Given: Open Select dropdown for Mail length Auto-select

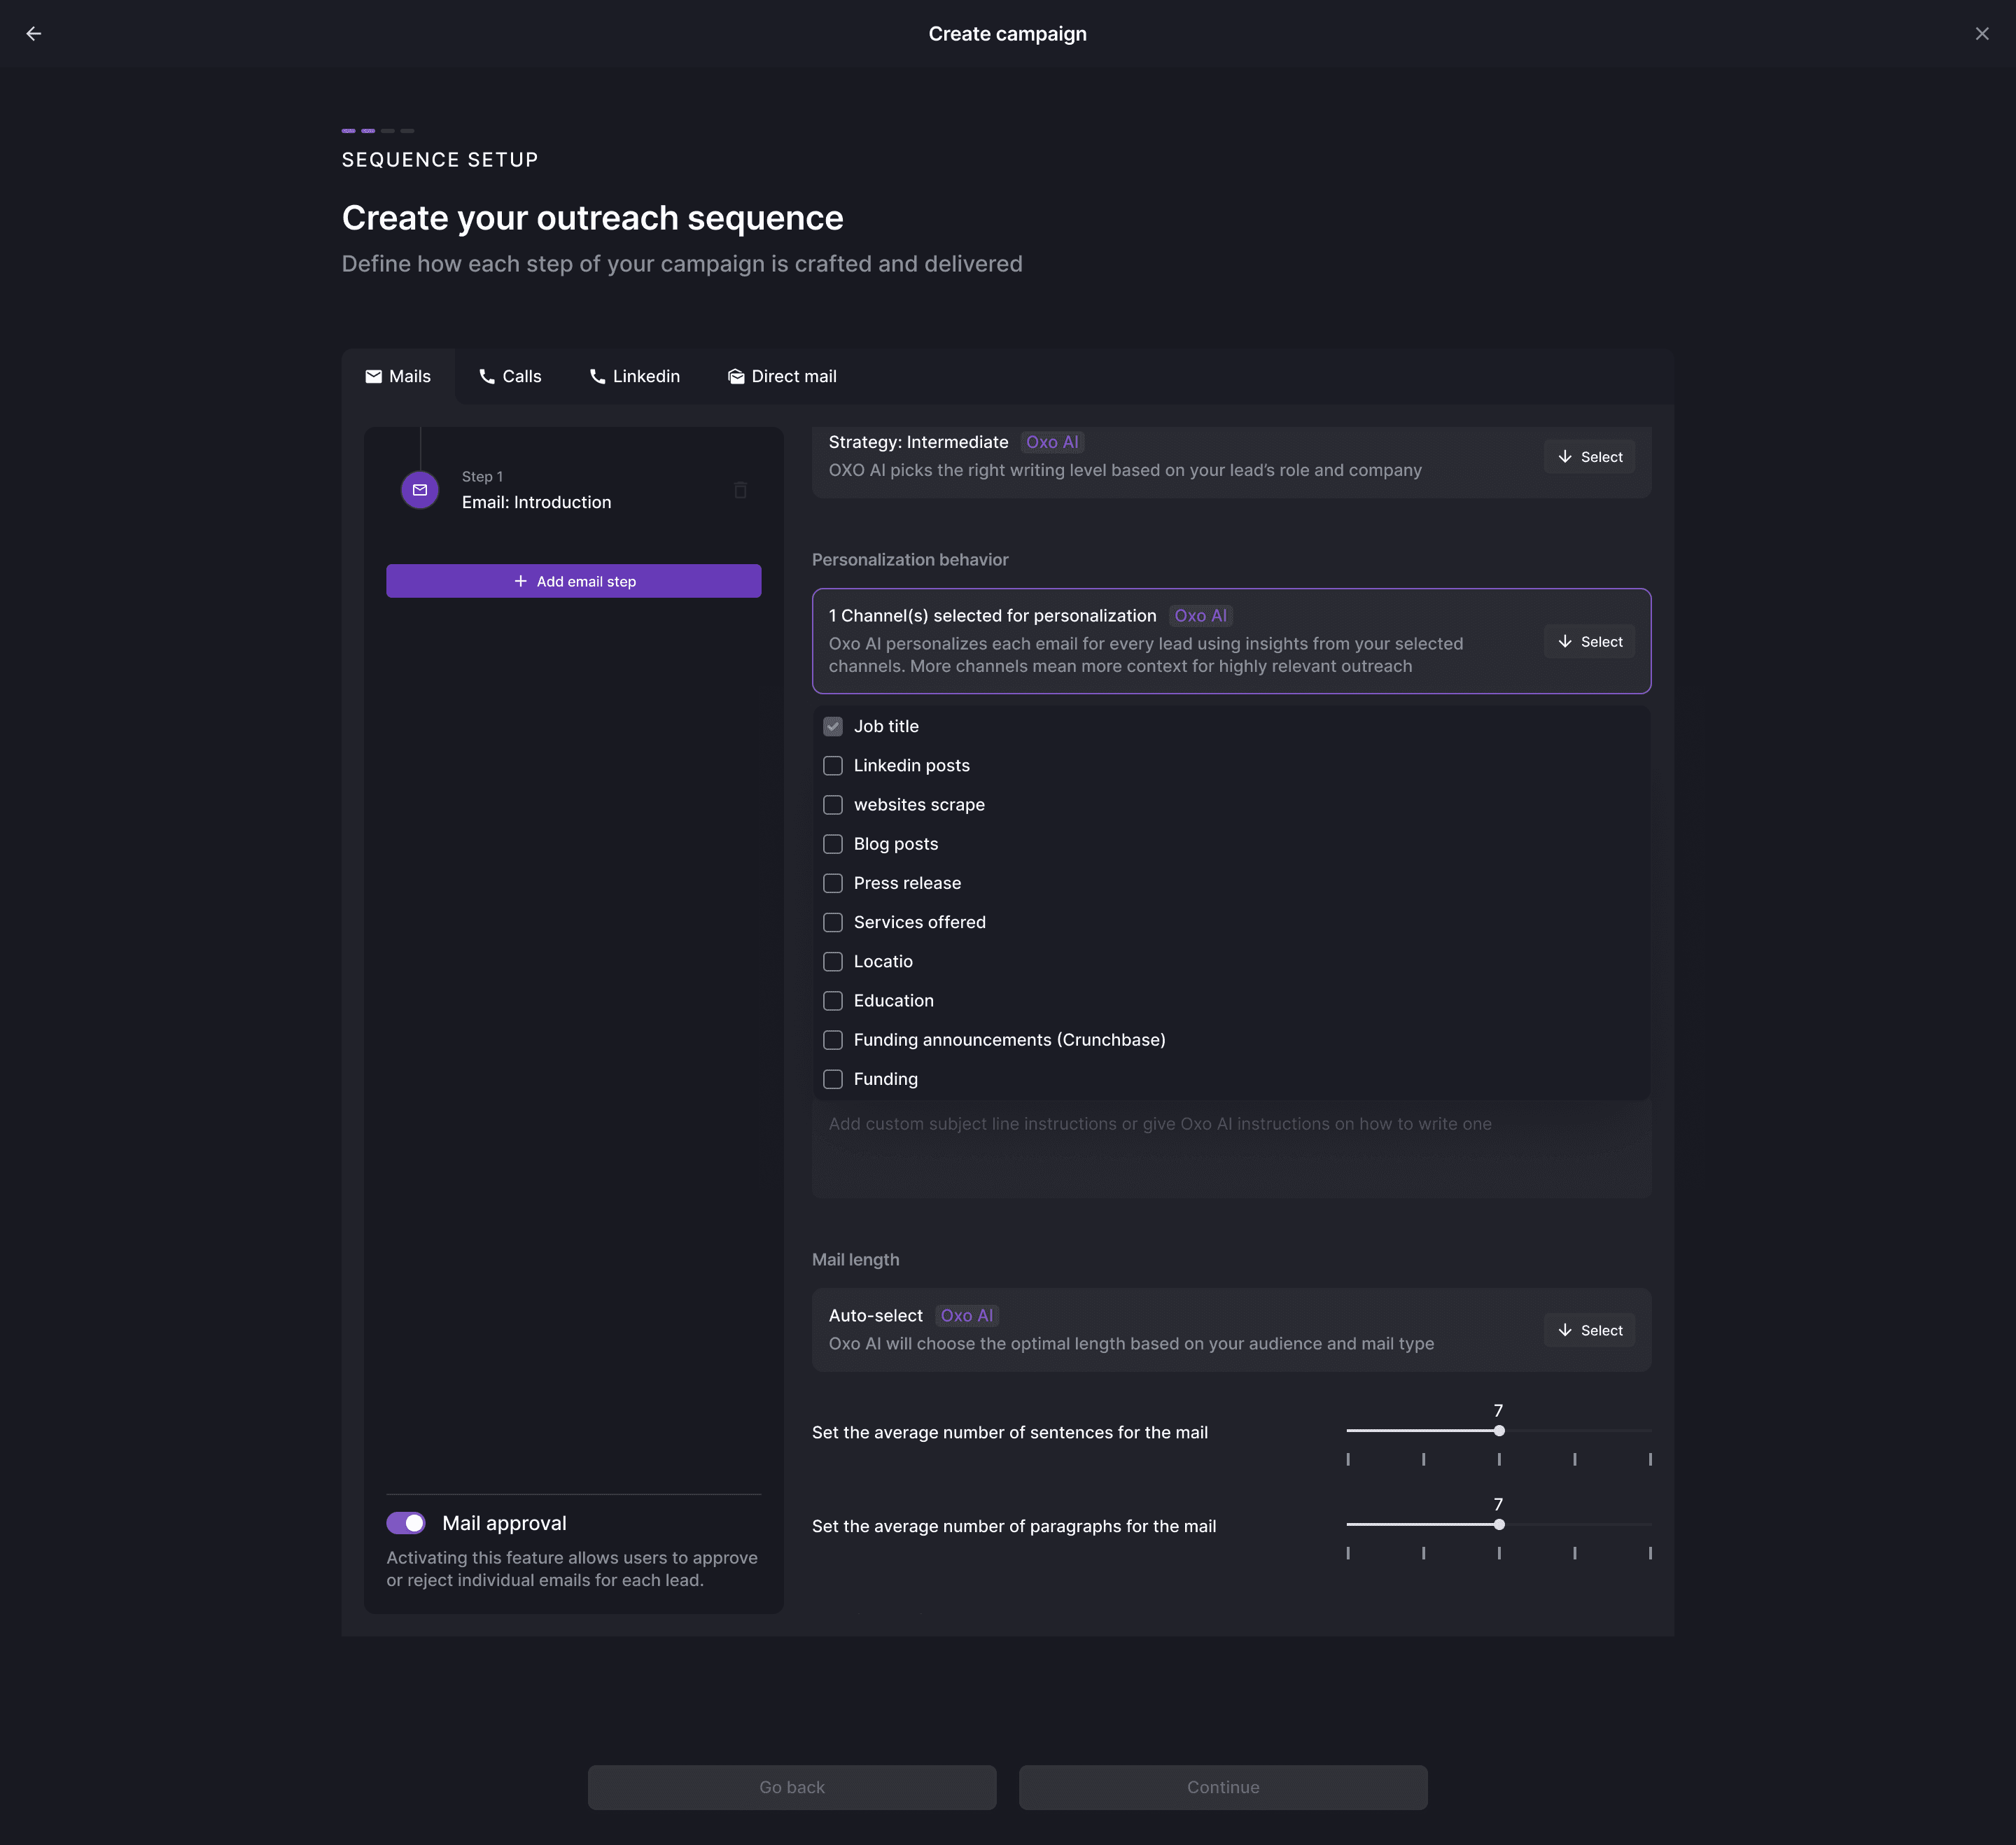Looking at the screenshot, I should pyautogui.click(x=1589, y=1331).
